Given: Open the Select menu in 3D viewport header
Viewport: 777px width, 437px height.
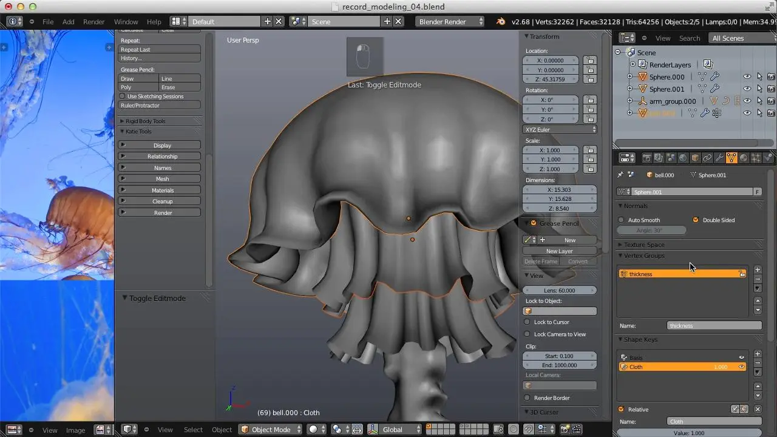Looking at the screenshot, I should coord(193,430).
